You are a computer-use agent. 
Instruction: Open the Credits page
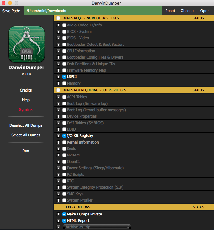[26, 90]
